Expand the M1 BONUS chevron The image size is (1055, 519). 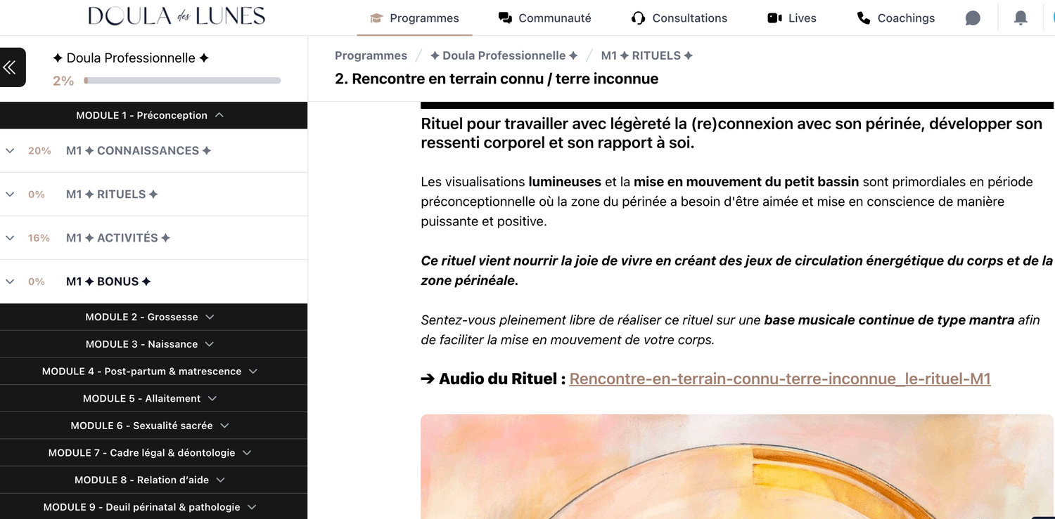(10, 282)
